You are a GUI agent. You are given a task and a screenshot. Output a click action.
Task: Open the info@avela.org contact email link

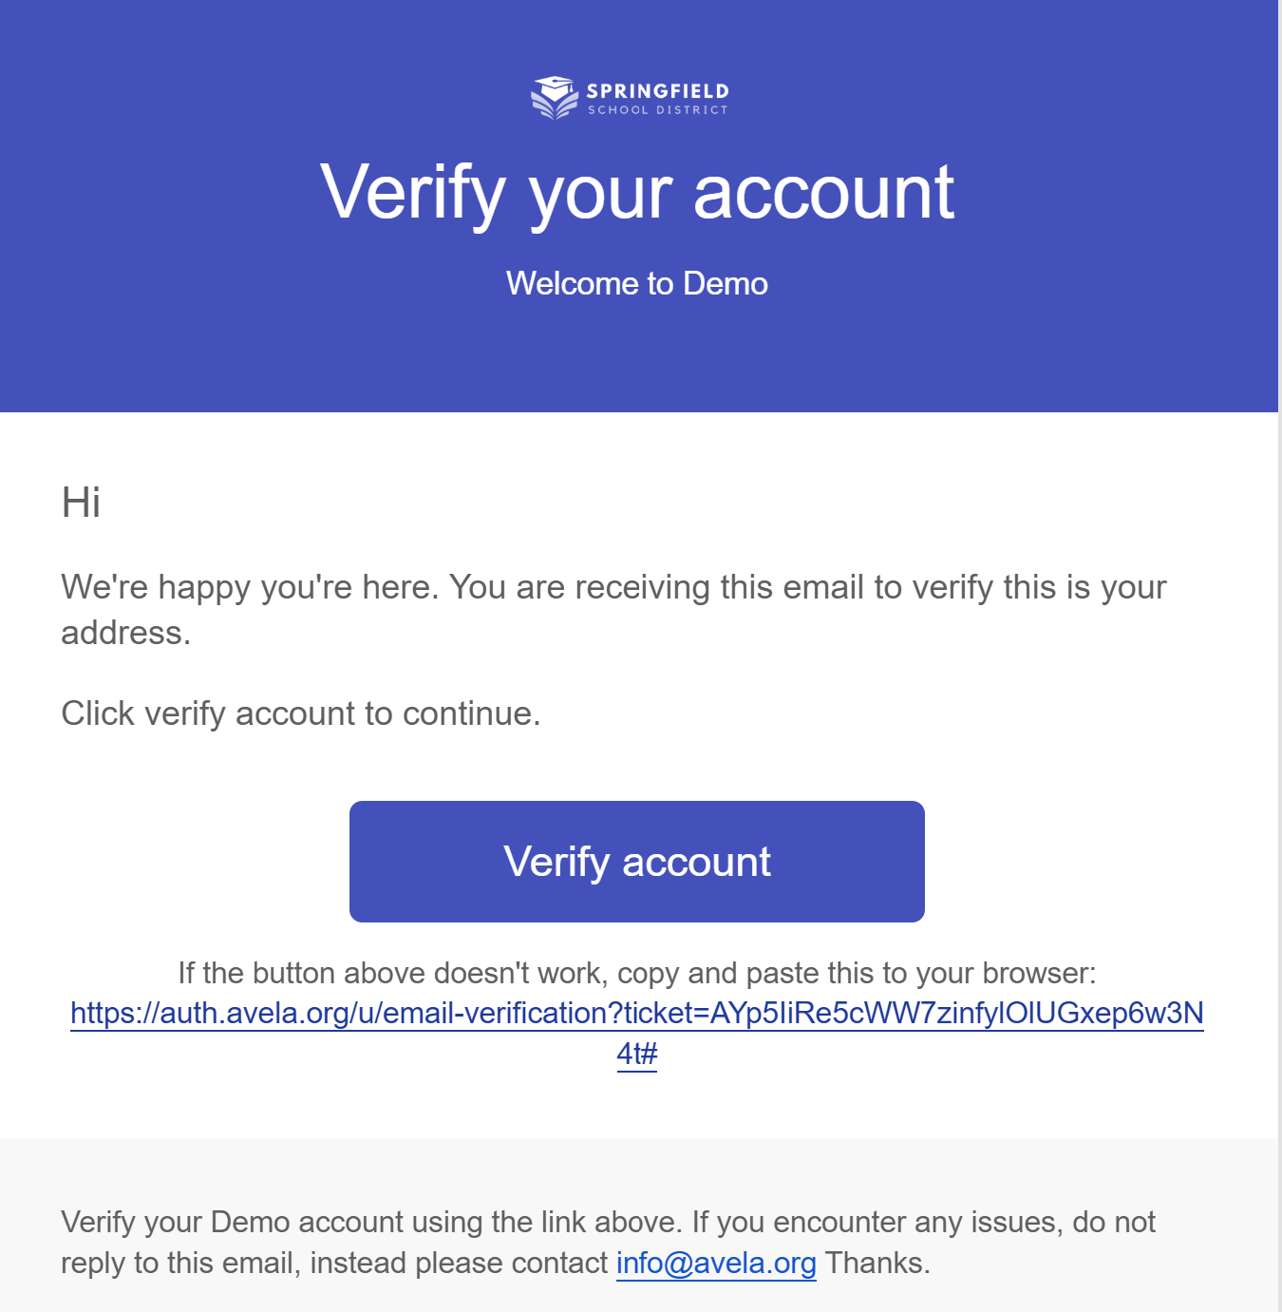click(716, 1263)
